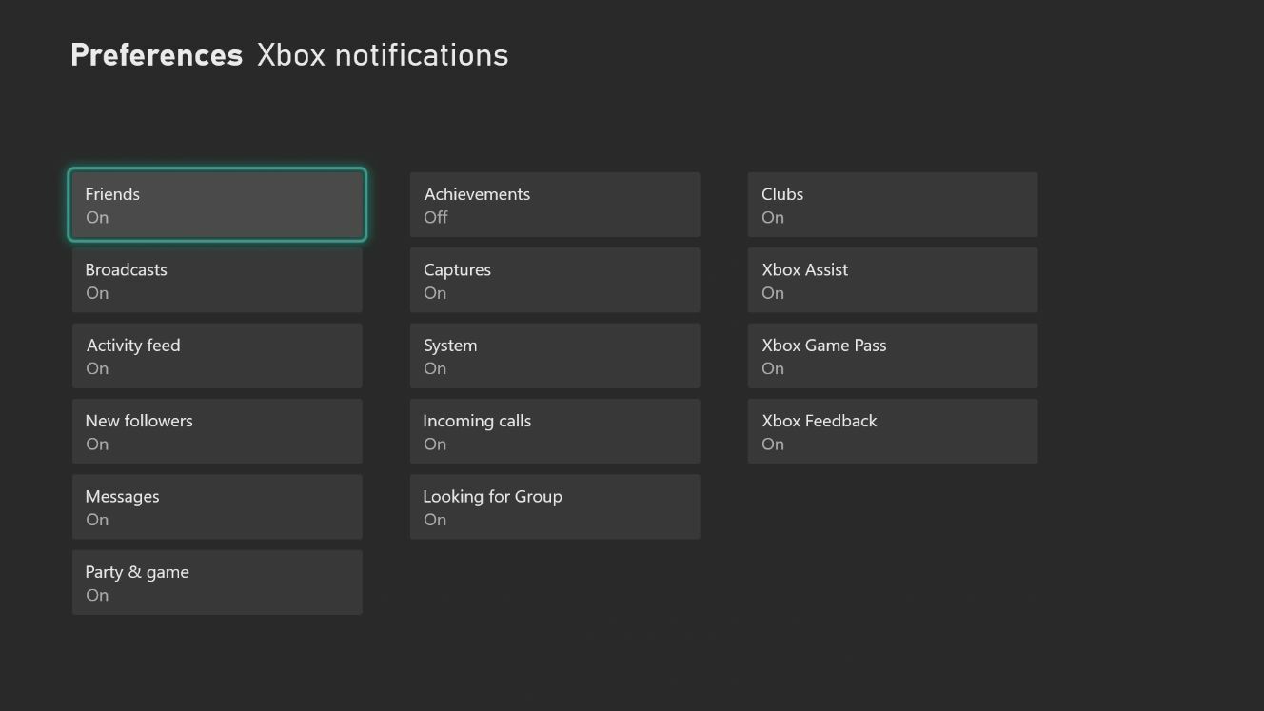Select the Xbox Feedback notification tile
1264x711 pixels.
[x=893, y=431]
